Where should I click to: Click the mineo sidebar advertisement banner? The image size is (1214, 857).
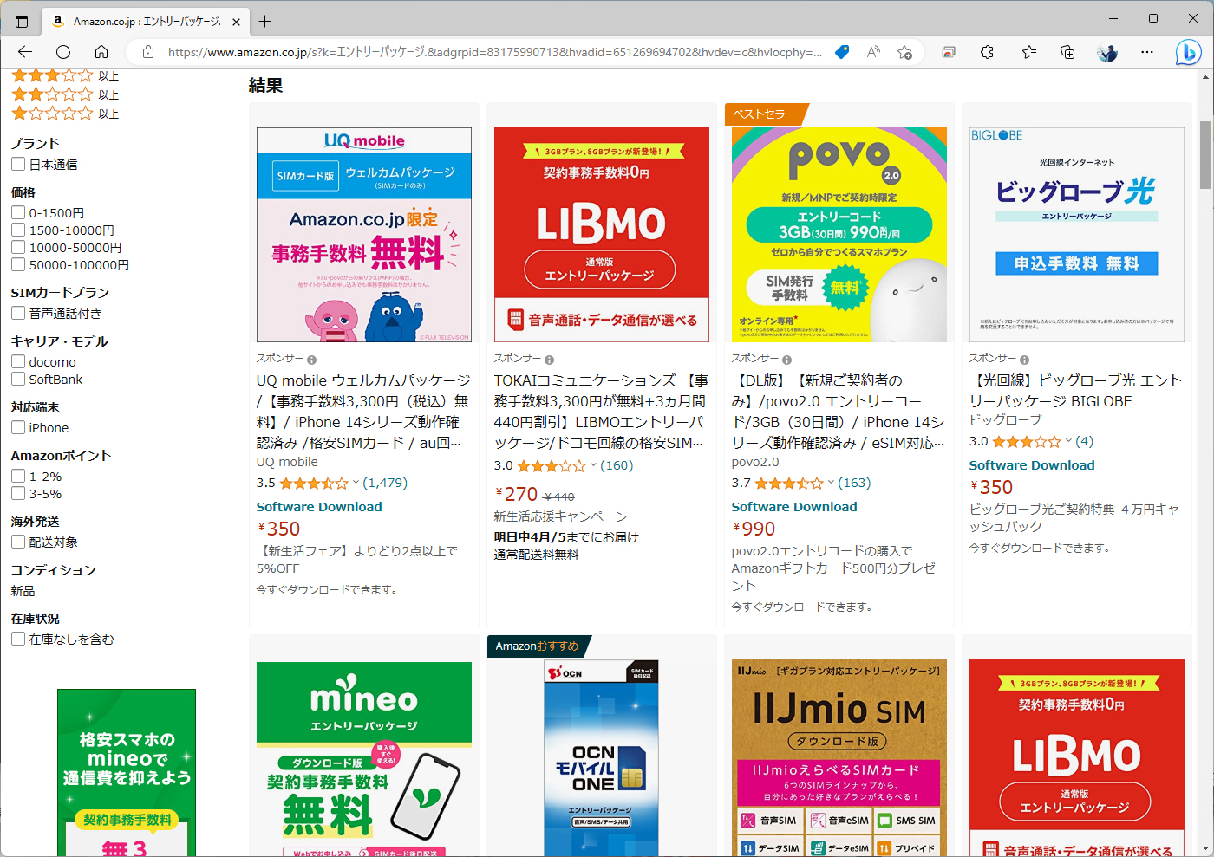click(127, 773)
